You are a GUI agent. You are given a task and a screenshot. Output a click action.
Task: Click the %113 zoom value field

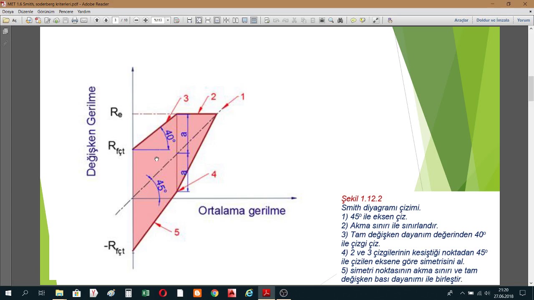pos(159,20)
